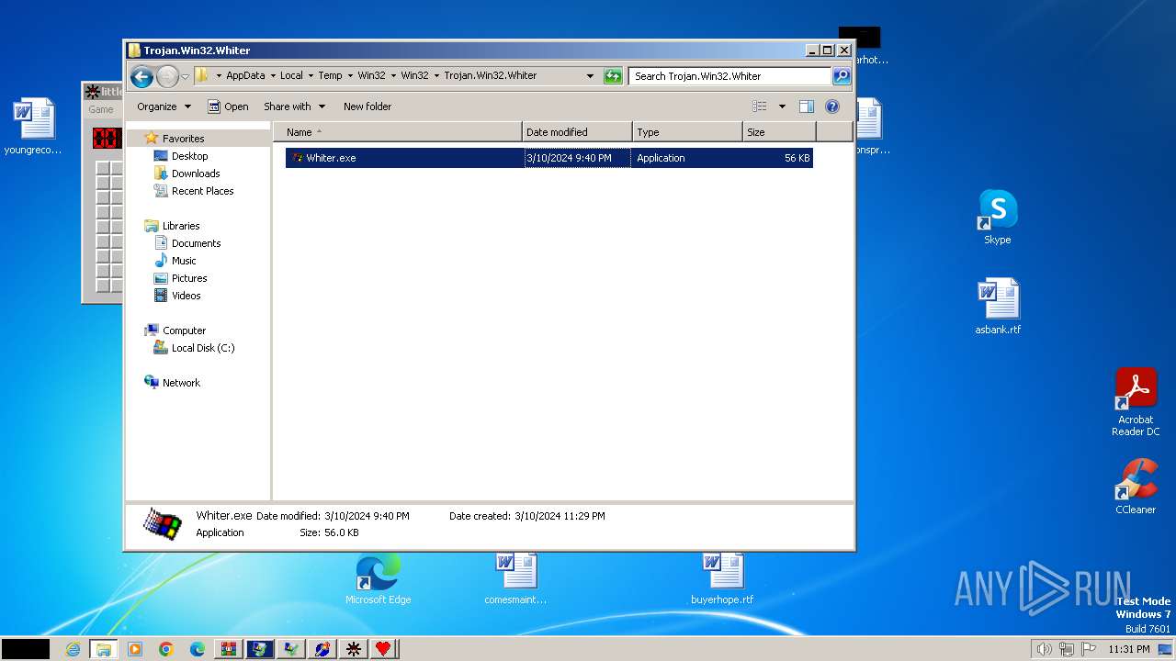Click the minesweeper mine taskbar button

click(x=353, y=649)
